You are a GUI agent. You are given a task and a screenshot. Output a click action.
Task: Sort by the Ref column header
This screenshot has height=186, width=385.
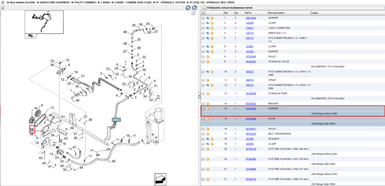[x=229, y=13]
